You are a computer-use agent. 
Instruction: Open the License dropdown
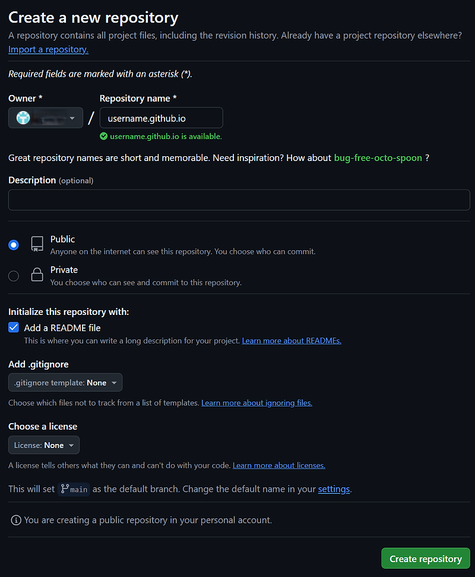click(43, 444)
